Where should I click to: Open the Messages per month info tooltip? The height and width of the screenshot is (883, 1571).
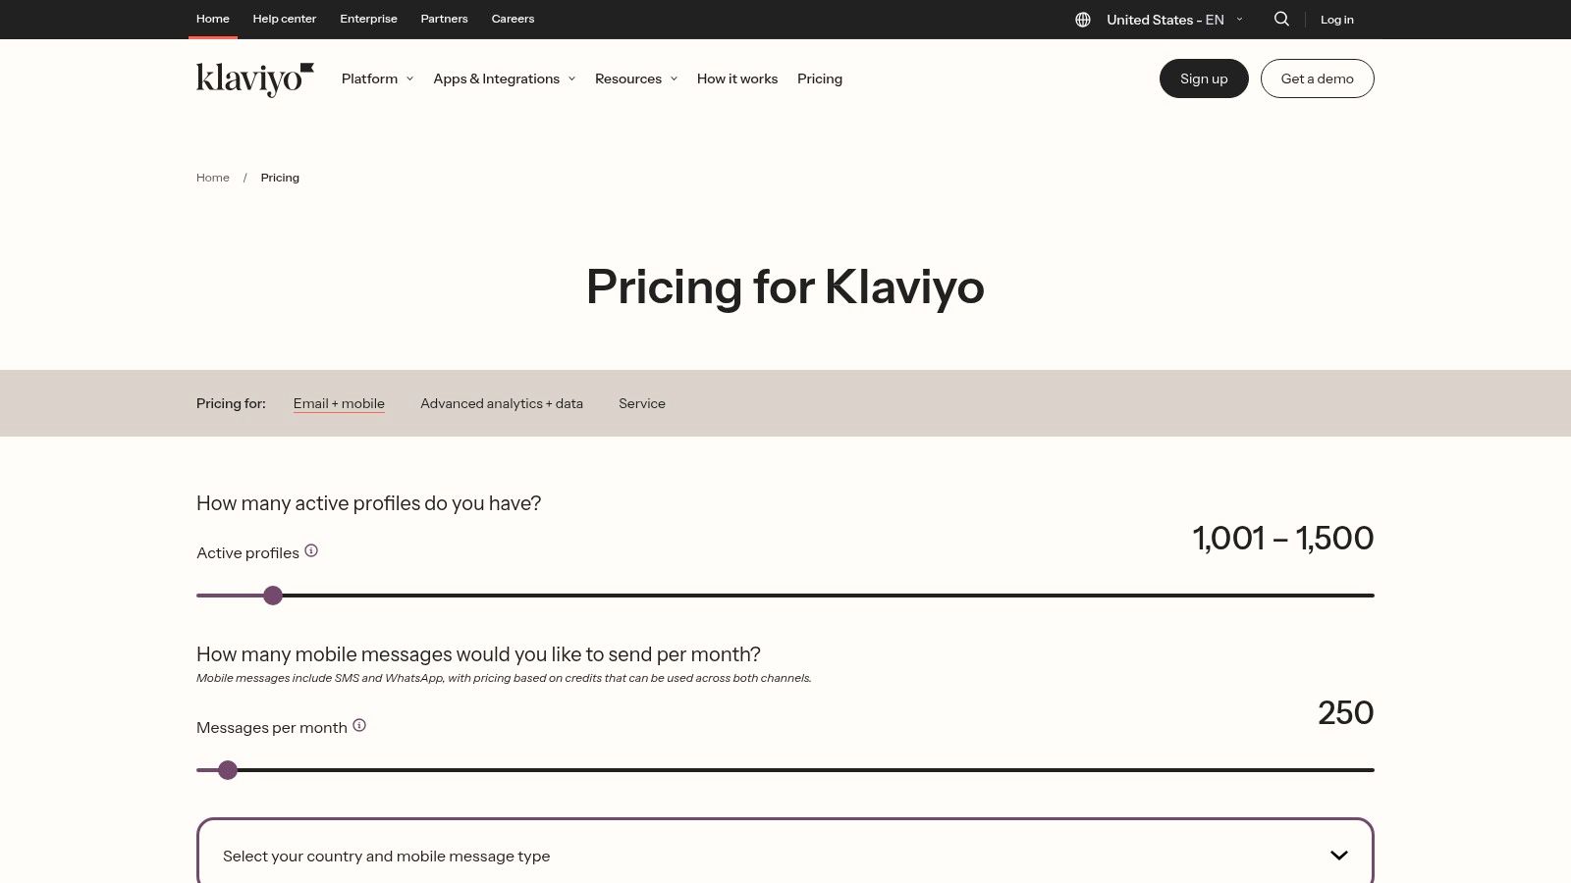click(359, 725)
